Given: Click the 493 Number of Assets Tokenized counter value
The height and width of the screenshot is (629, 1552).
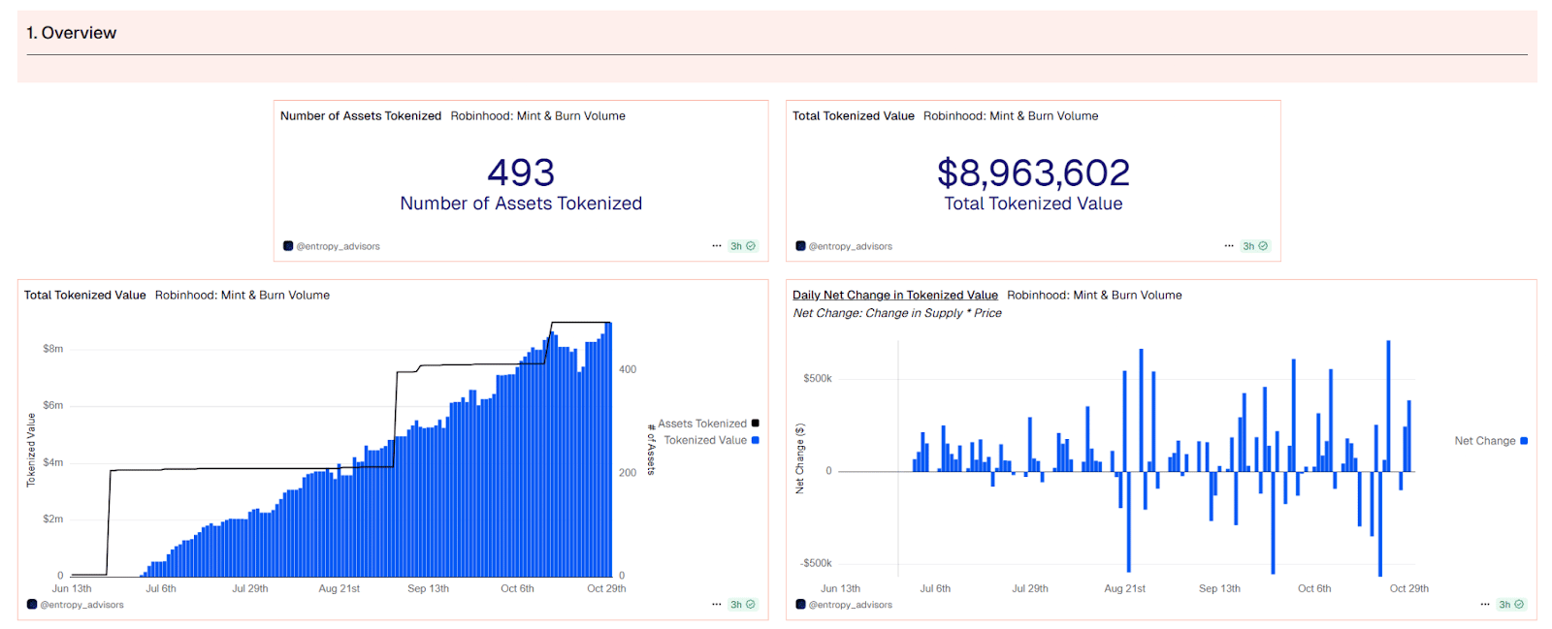Looking at the screenshot, I should point(521,173).
